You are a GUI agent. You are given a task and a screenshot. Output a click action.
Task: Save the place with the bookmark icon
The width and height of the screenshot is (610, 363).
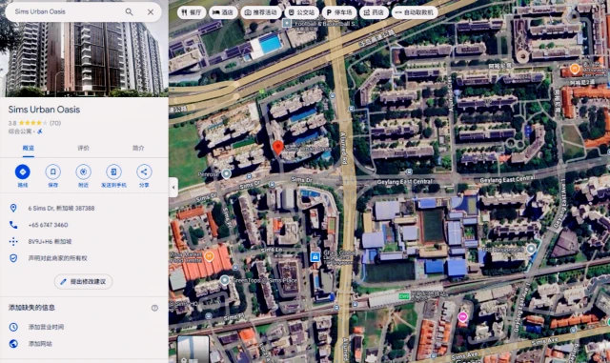[x=53, y=171]
